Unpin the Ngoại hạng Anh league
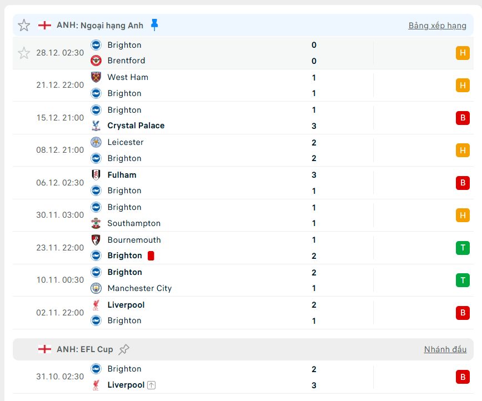482x401 pixels. (154, 25)
